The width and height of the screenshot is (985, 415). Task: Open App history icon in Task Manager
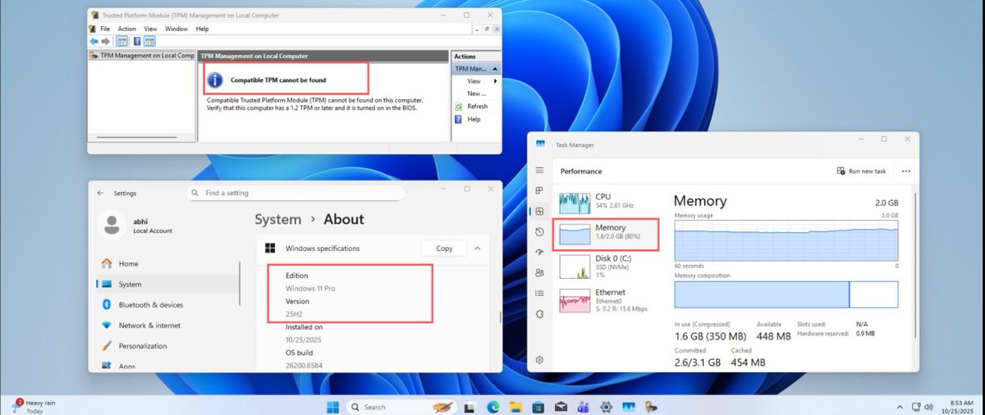pyautogui.click(x=539, y=232)
